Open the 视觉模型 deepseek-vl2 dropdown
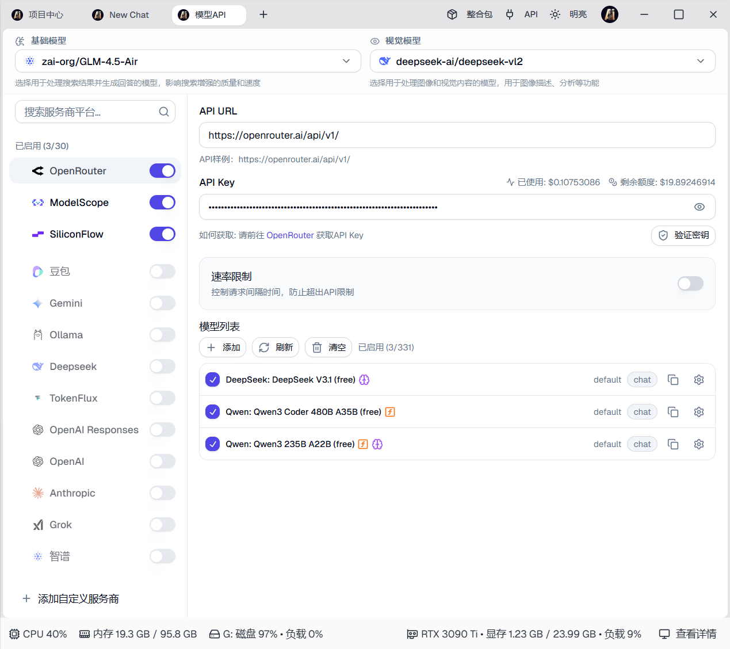Image resolution: width=730 pixels, height=649 pixels. pyautogui.click(x=542, y=62)
